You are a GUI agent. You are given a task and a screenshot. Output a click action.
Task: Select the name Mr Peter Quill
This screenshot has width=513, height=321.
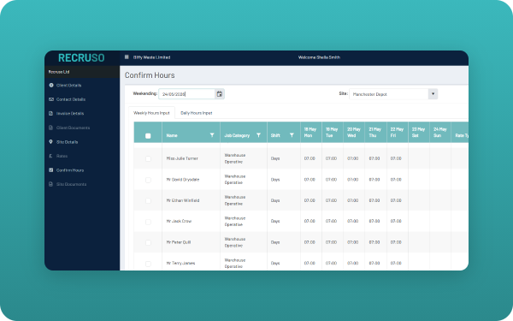179,242
